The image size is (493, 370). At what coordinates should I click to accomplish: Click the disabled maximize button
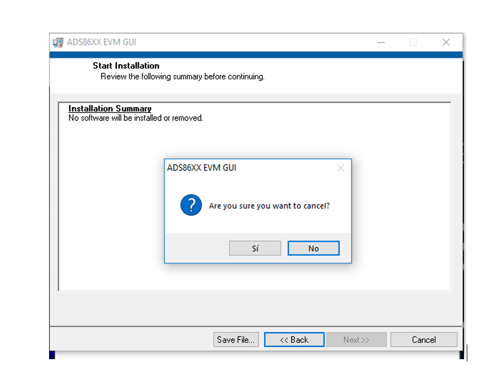(413, 42)
